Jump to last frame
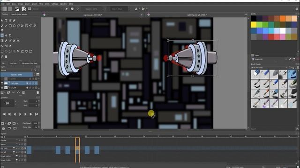This screenshot has height=168, width=300. click(x=37, y=114)
